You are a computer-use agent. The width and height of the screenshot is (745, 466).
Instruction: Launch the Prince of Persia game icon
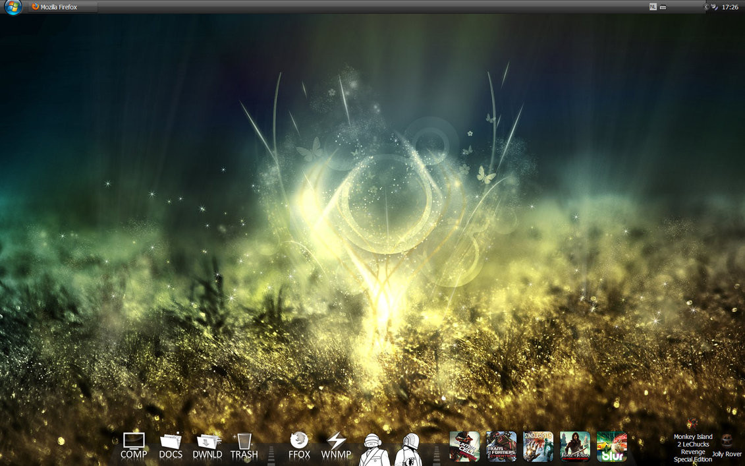(x=574, y=446)
